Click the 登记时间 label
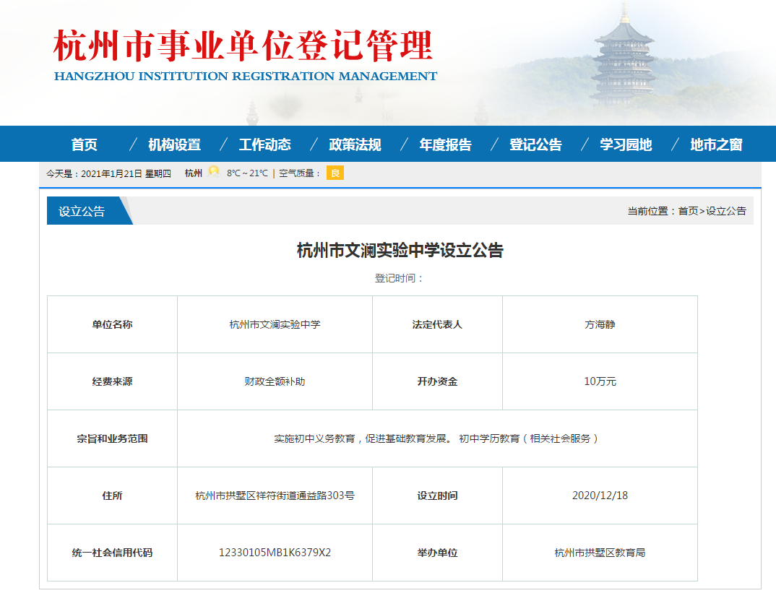The width and height of the screenshot is (776, 601). pos(399,279)
